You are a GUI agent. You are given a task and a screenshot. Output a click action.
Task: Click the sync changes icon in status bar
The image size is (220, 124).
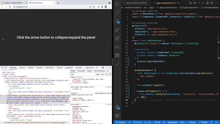(129, 122)
